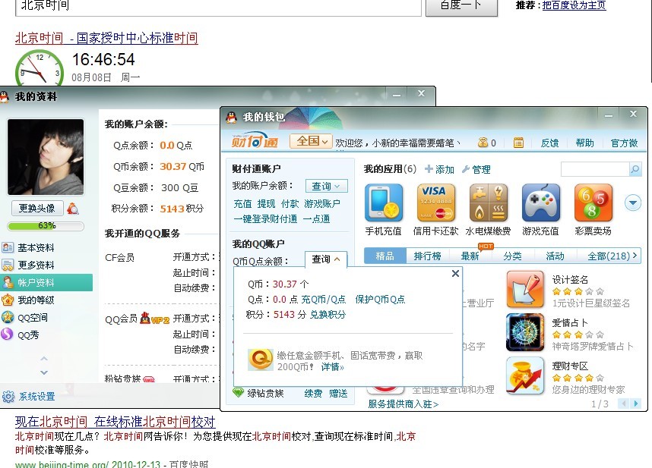Switch to the 活动 tab
Screen dimensions: 652x468
click(555, 256)
